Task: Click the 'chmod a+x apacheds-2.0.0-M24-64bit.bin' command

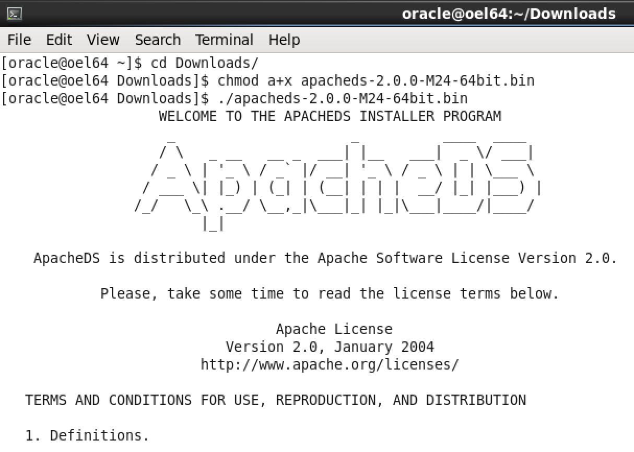Action: pyautogui.click(x=376, y=81)
